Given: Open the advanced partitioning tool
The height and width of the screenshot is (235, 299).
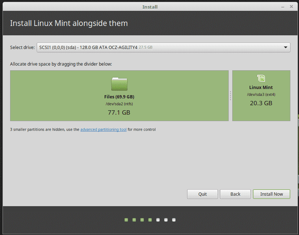Looking at the screenshot, I should tap(103, 129).
